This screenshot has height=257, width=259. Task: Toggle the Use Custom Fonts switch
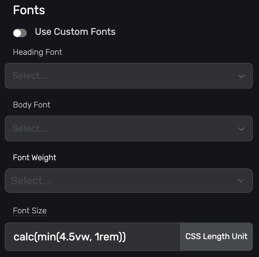coord(20,33)
